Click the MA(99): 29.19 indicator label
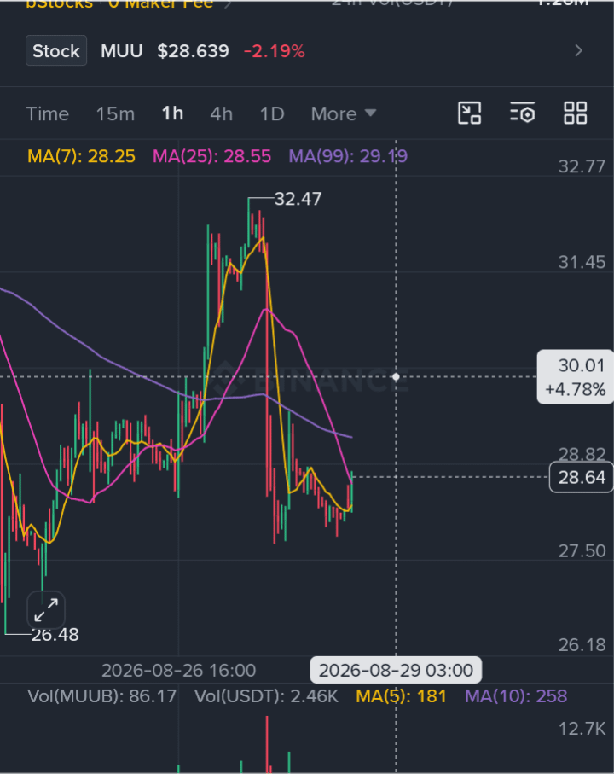Image resolution: width=614 pixels, height=774 pixels. tap(348, 156)
